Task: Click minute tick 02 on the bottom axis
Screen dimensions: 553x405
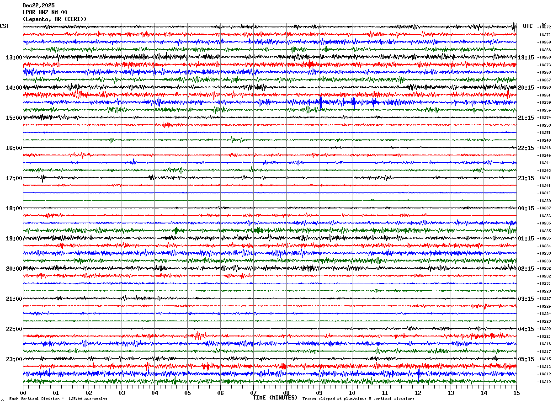Action: (89, 393)
